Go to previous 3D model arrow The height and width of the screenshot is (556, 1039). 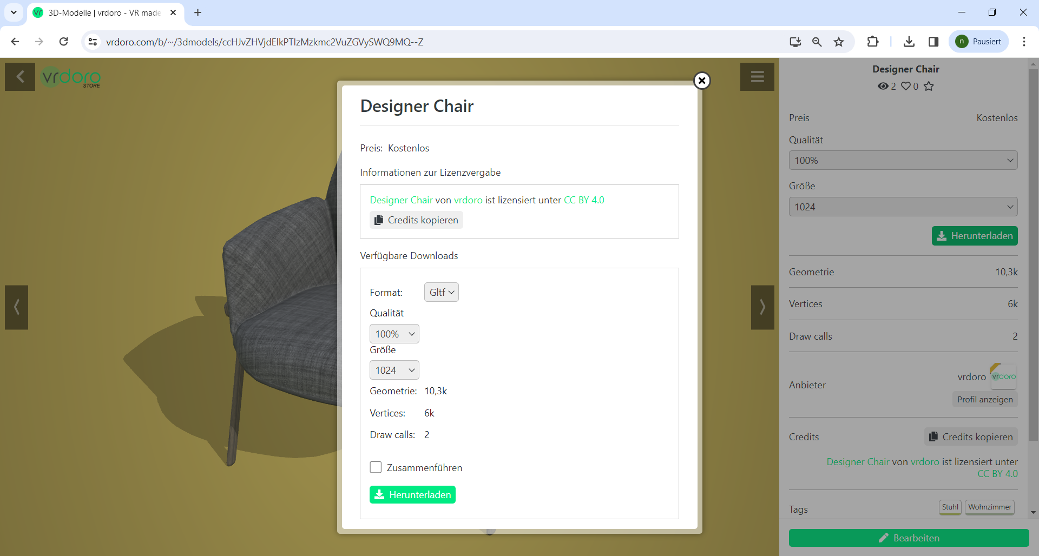pyautogui.click(x=17, y=307)
